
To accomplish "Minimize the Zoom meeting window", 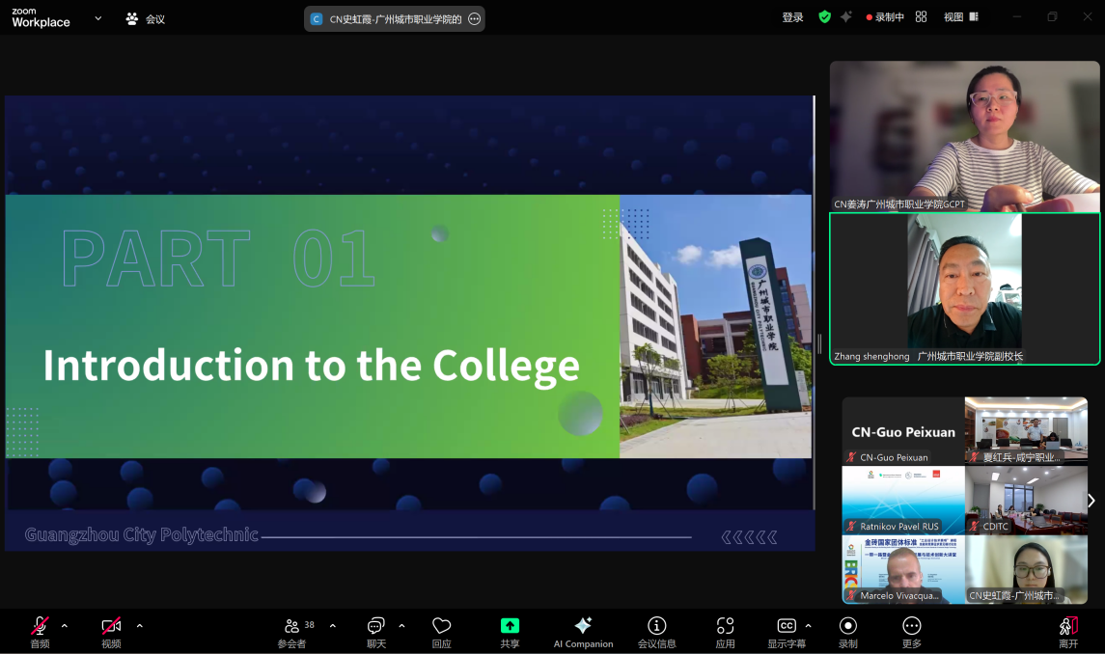I will point(1016,17).
